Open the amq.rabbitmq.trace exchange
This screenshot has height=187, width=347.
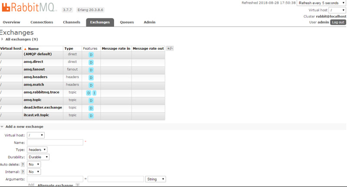41,92
